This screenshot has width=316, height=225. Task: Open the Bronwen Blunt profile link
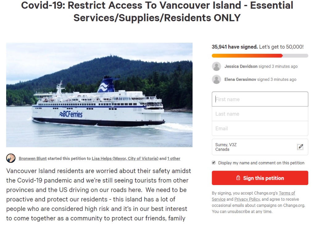[33, 158]
